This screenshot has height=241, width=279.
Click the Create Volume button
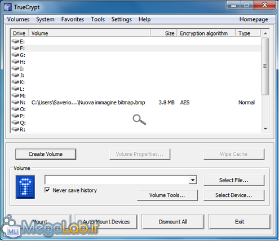46,154
